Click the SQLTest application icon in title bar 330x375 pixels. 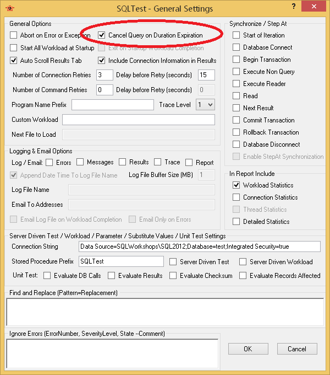(10, 8)
